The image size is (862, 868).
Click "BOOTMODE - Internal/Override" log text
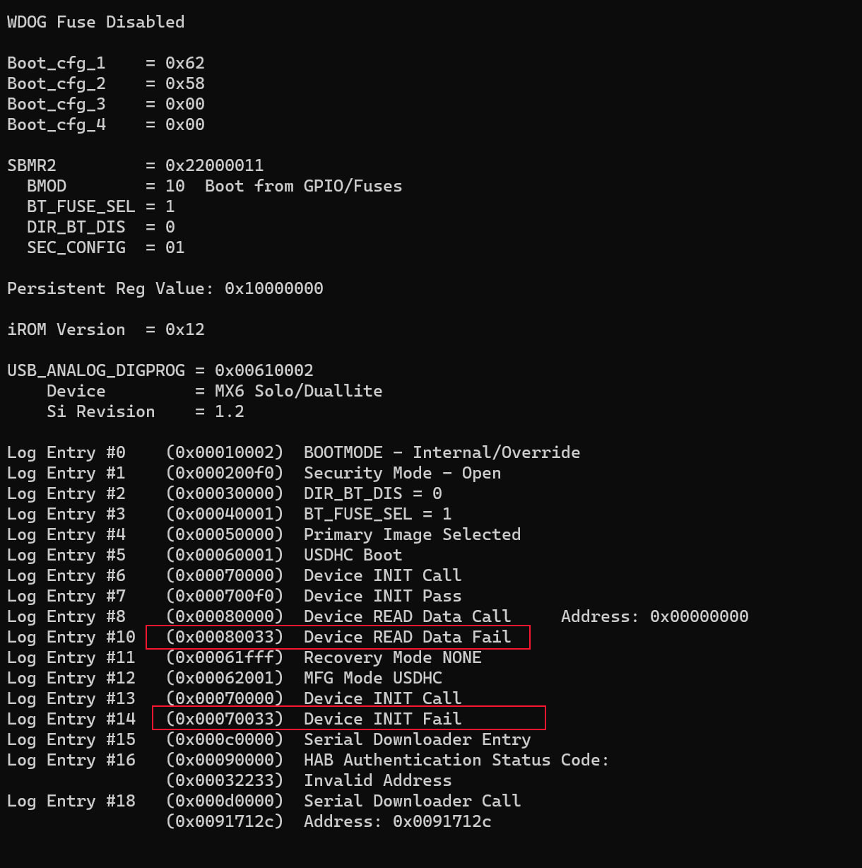pos(442,452)
